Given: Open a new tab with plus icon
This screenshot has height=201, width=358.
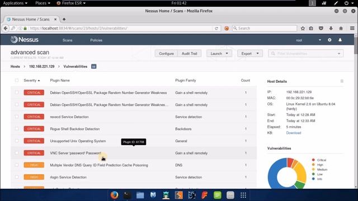Looking at the screenshot, I should tap(64, 20).
